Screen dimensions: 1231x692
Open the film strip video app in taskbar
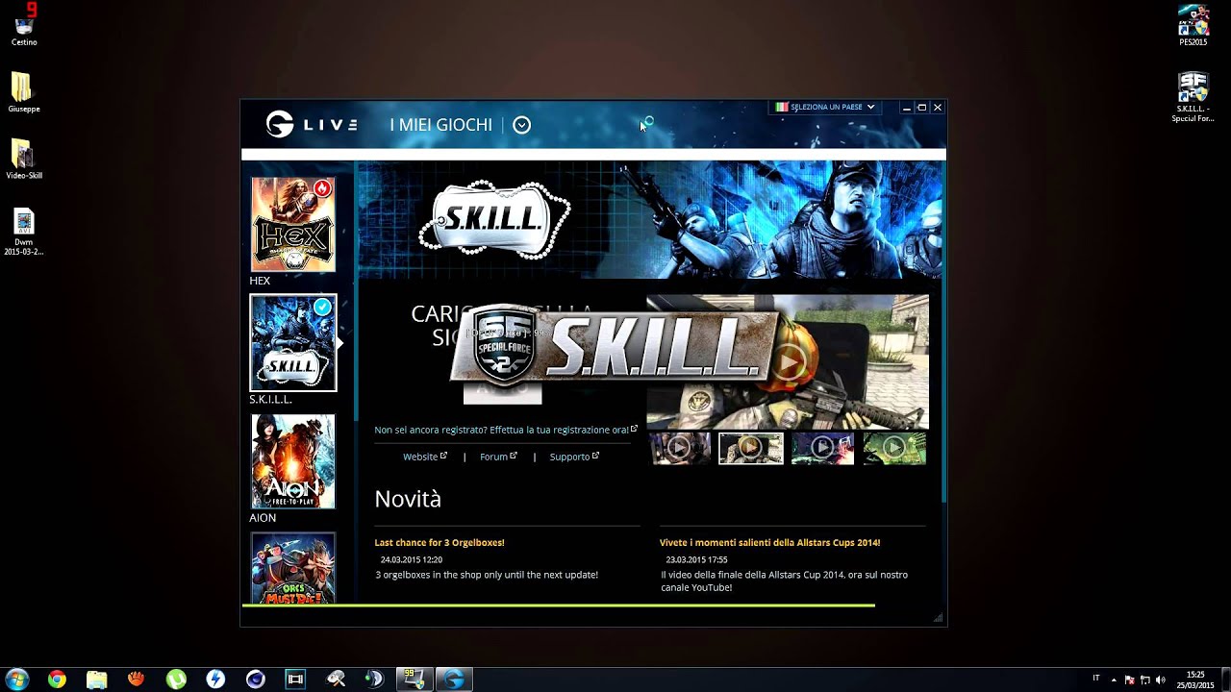tap(295, 680)
